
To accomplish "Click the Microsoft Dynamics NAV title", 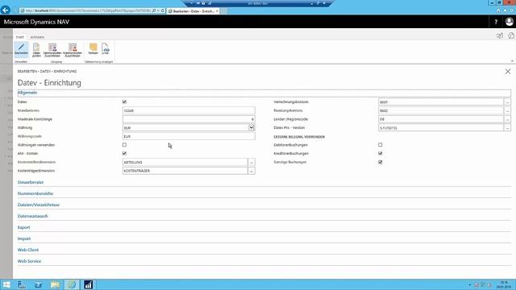I will (36, 22).
